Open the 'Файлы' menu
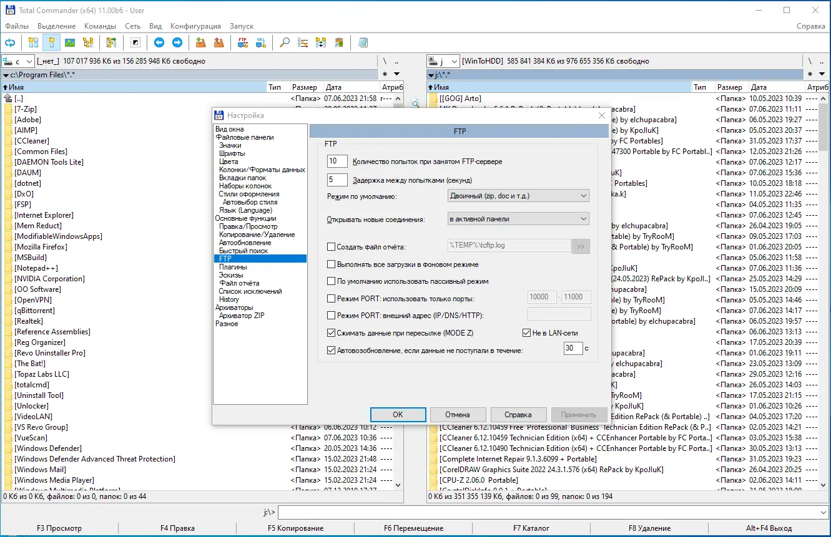The width and height of the screenshot is (831, 537). pyautogui.click(x=17, y=26)
